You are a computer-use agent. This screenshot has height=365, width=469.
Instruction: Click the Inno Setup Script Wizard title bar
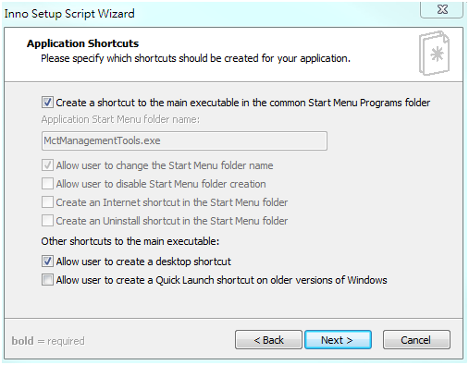[x=210, y=13]
